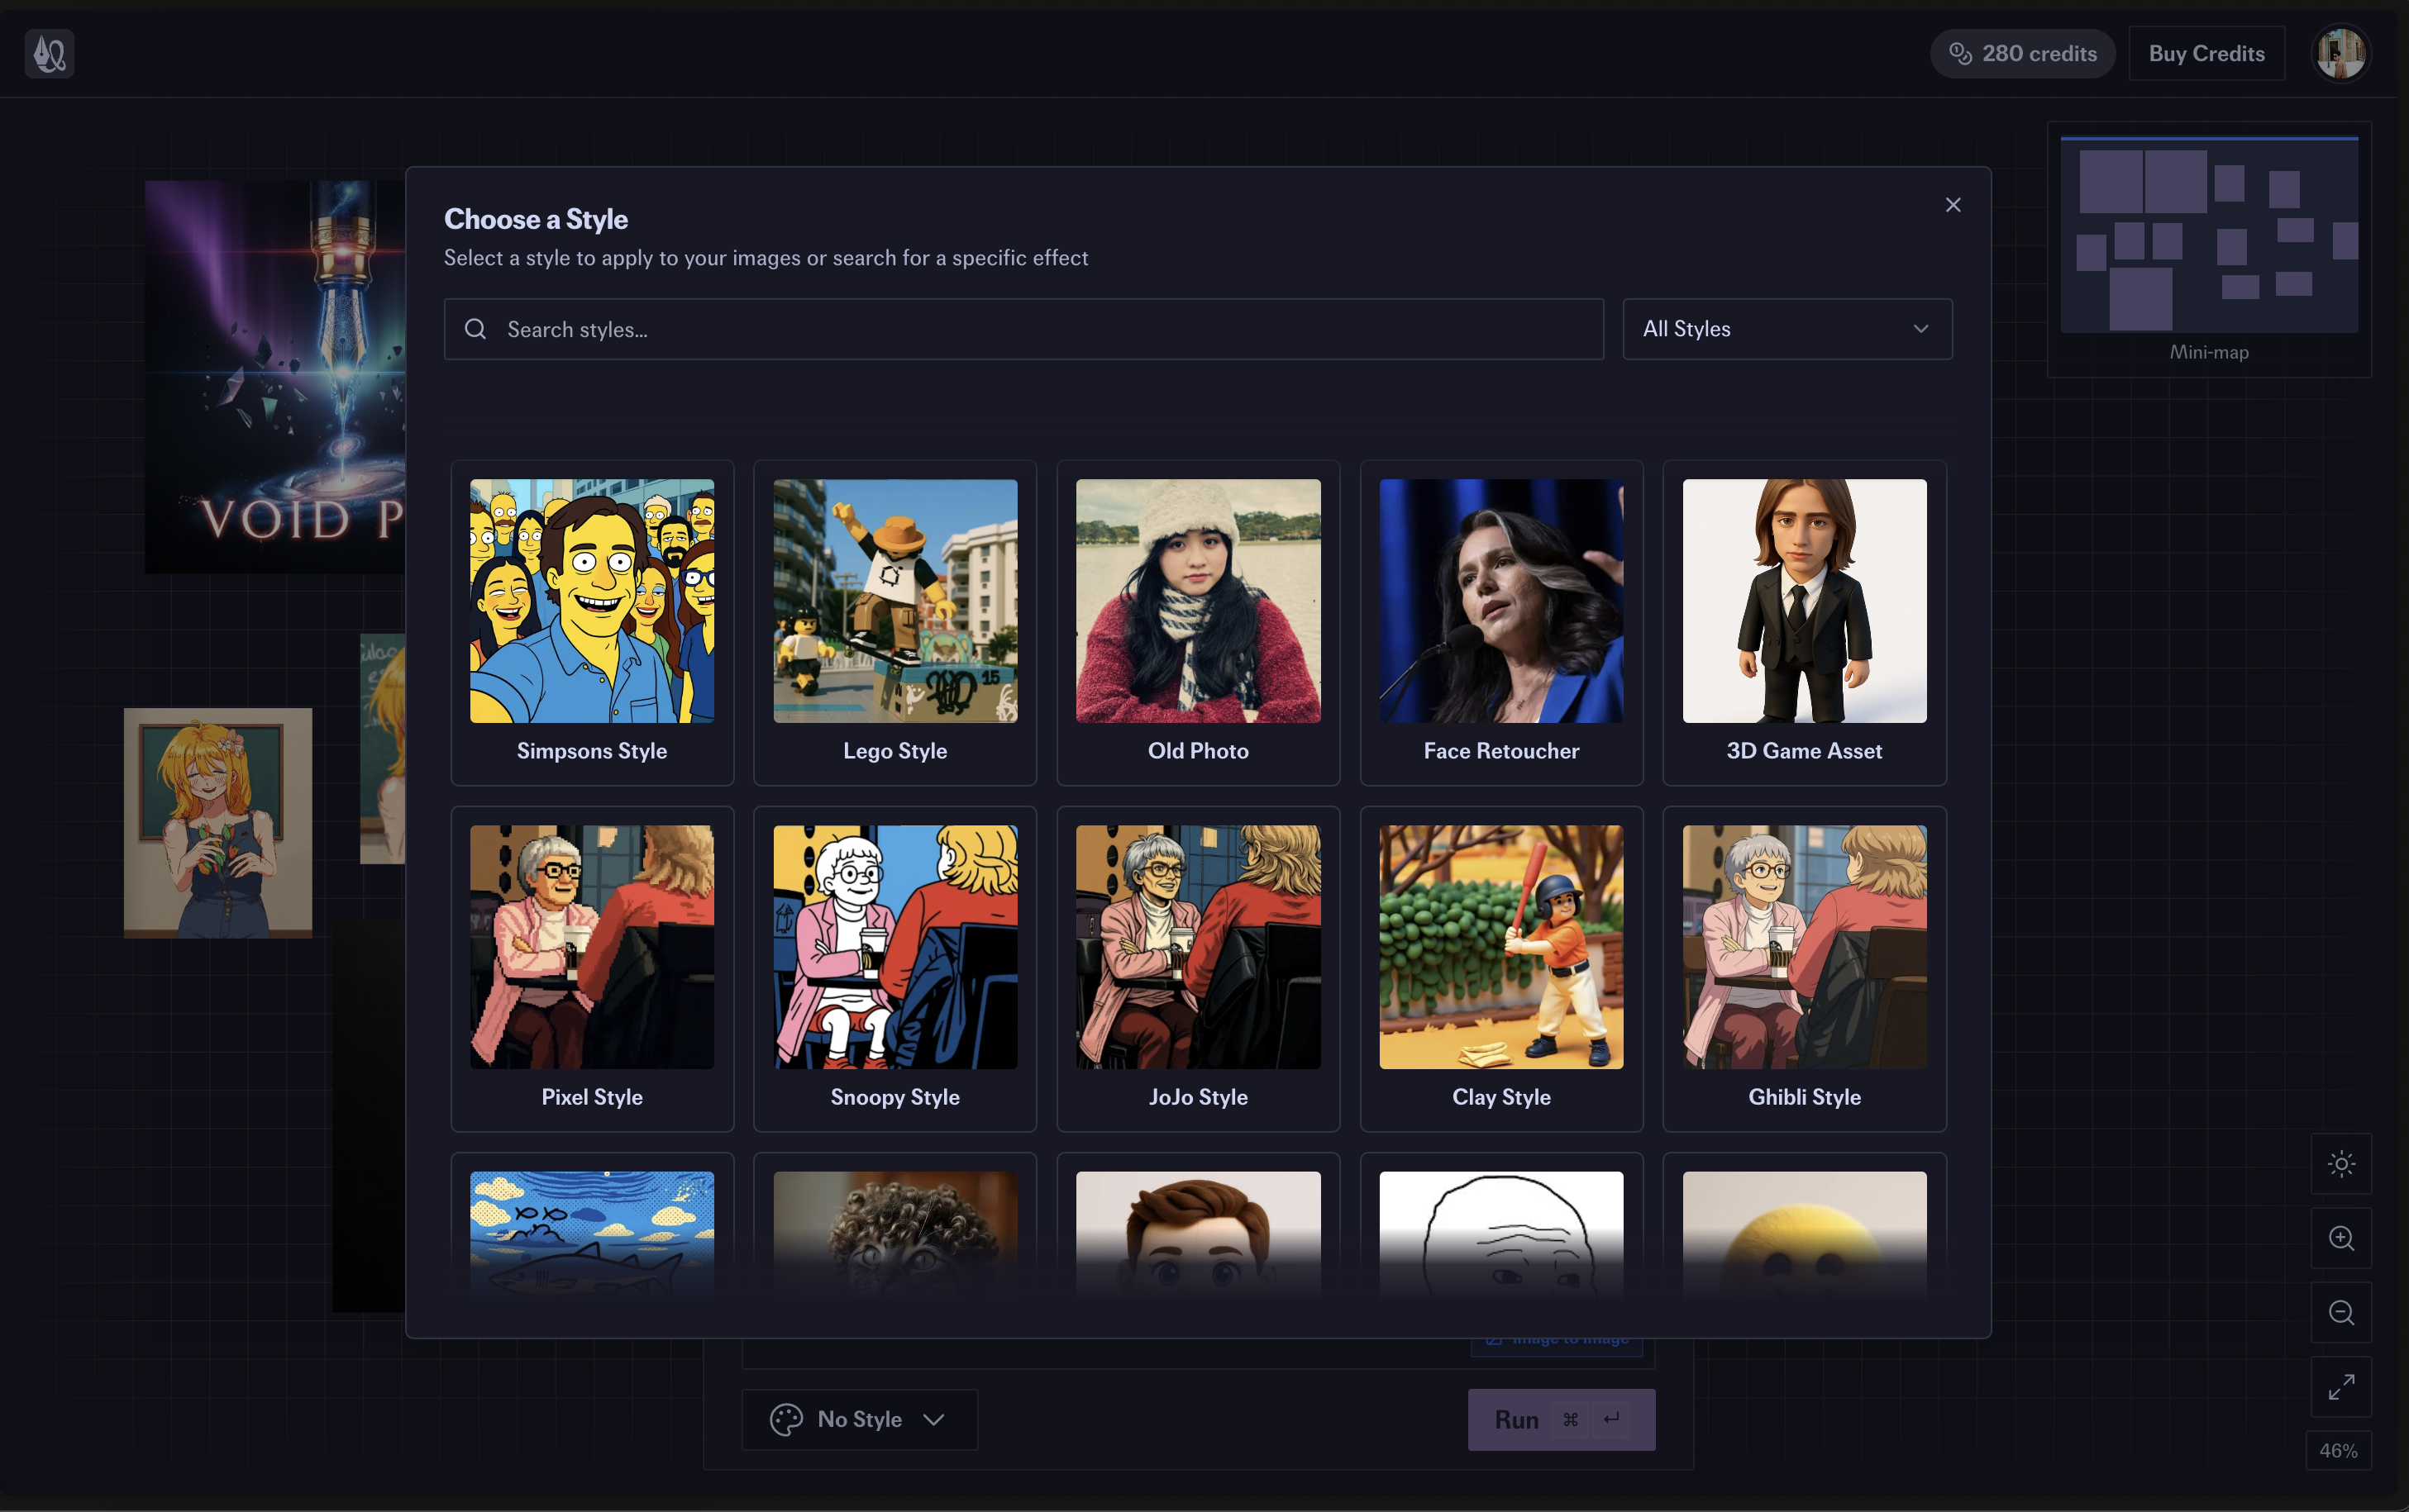Click the chevron next to No Style
The width and height of the screenshot is (2409, 1512).
933,1419
